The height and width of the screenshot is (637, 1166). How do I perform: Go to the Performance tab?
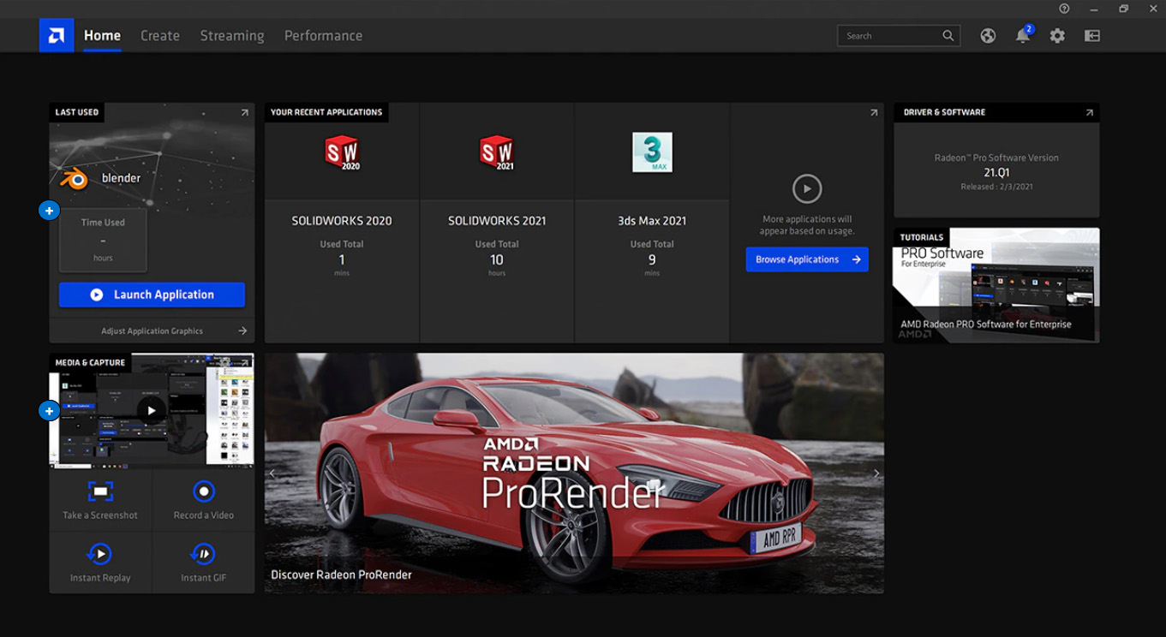[323, 35]
